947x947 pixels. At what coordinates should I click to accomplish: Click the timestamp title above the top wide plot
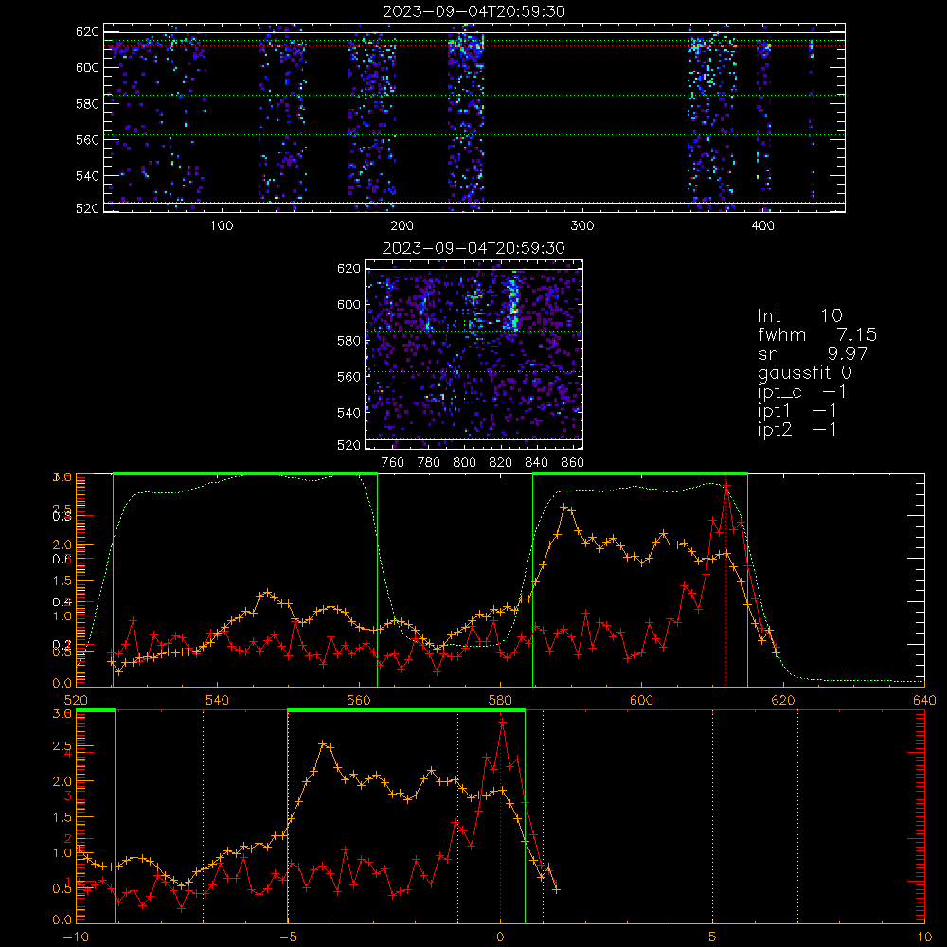click(474, 11)
